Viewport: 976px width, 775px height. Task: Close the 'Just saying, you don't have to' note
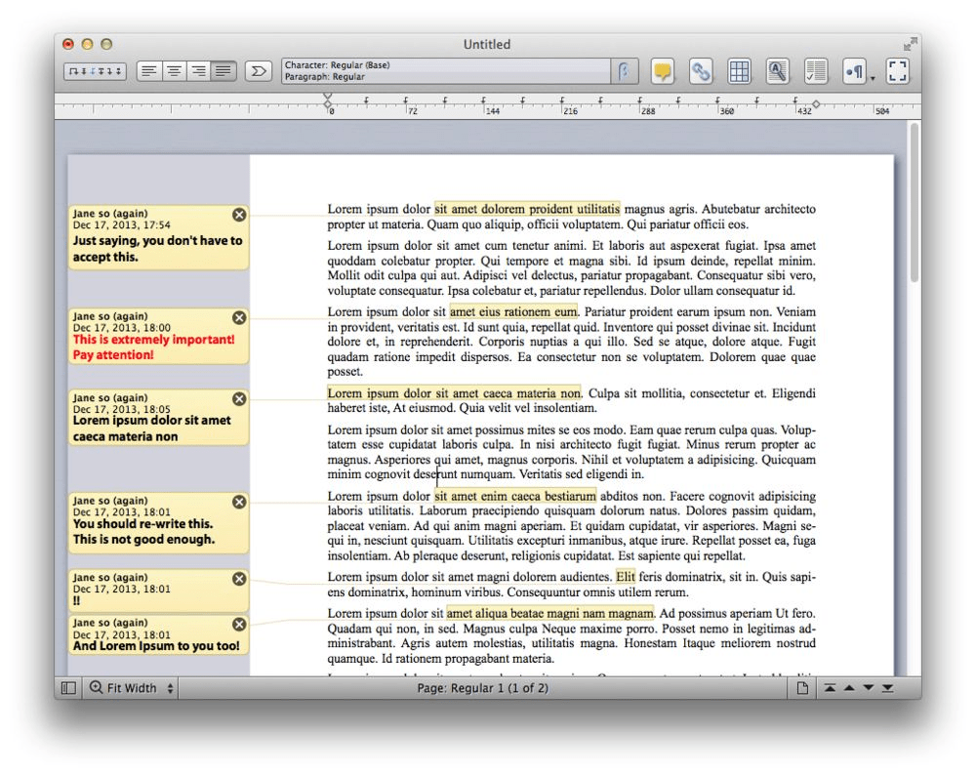239,215
